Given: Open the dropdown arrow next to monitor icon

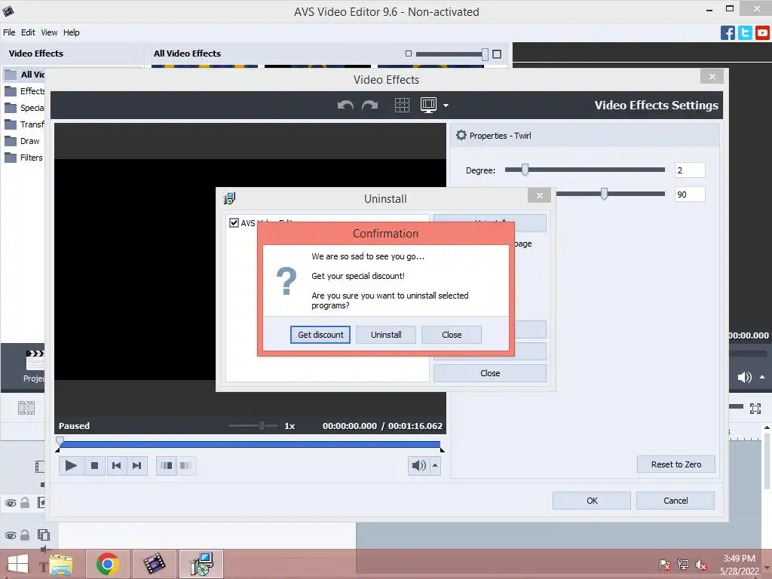Looking at the screenshot, I should point(446,106).
